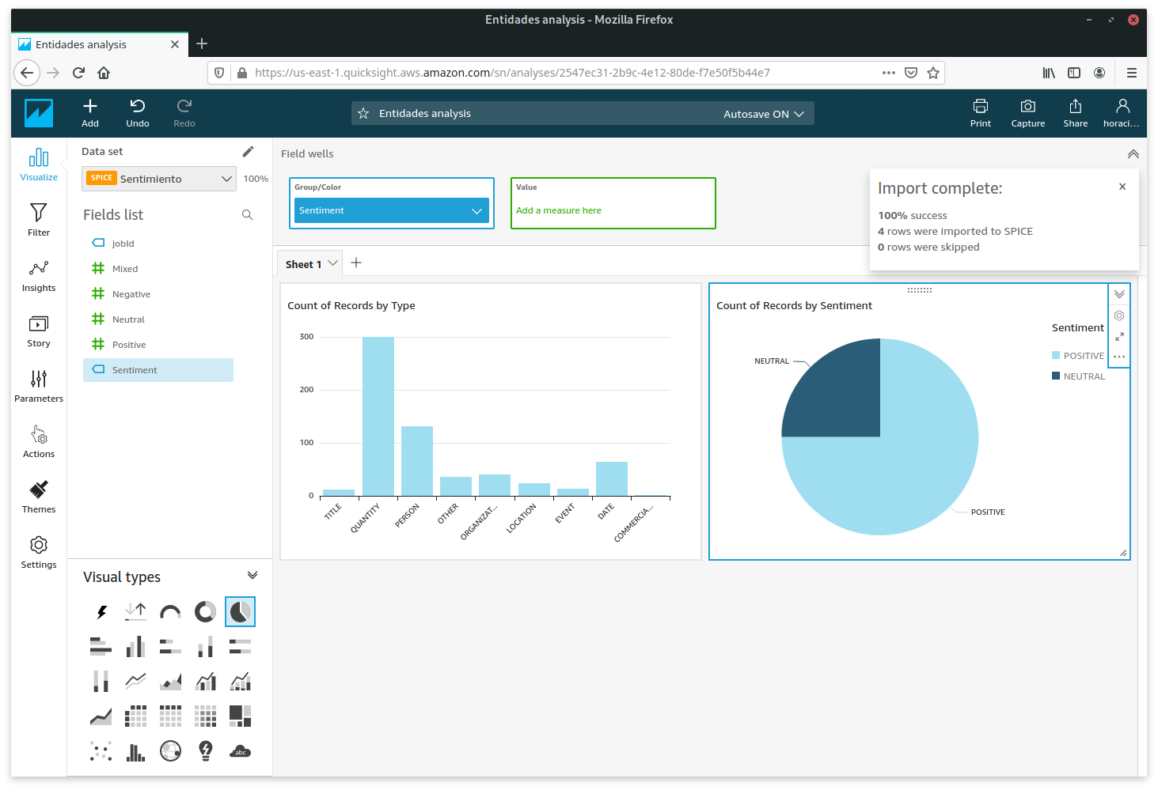Open the pie visual's ellipsis menu
The width and height of the screenshot is (1158, 790).
[1119, 357]
